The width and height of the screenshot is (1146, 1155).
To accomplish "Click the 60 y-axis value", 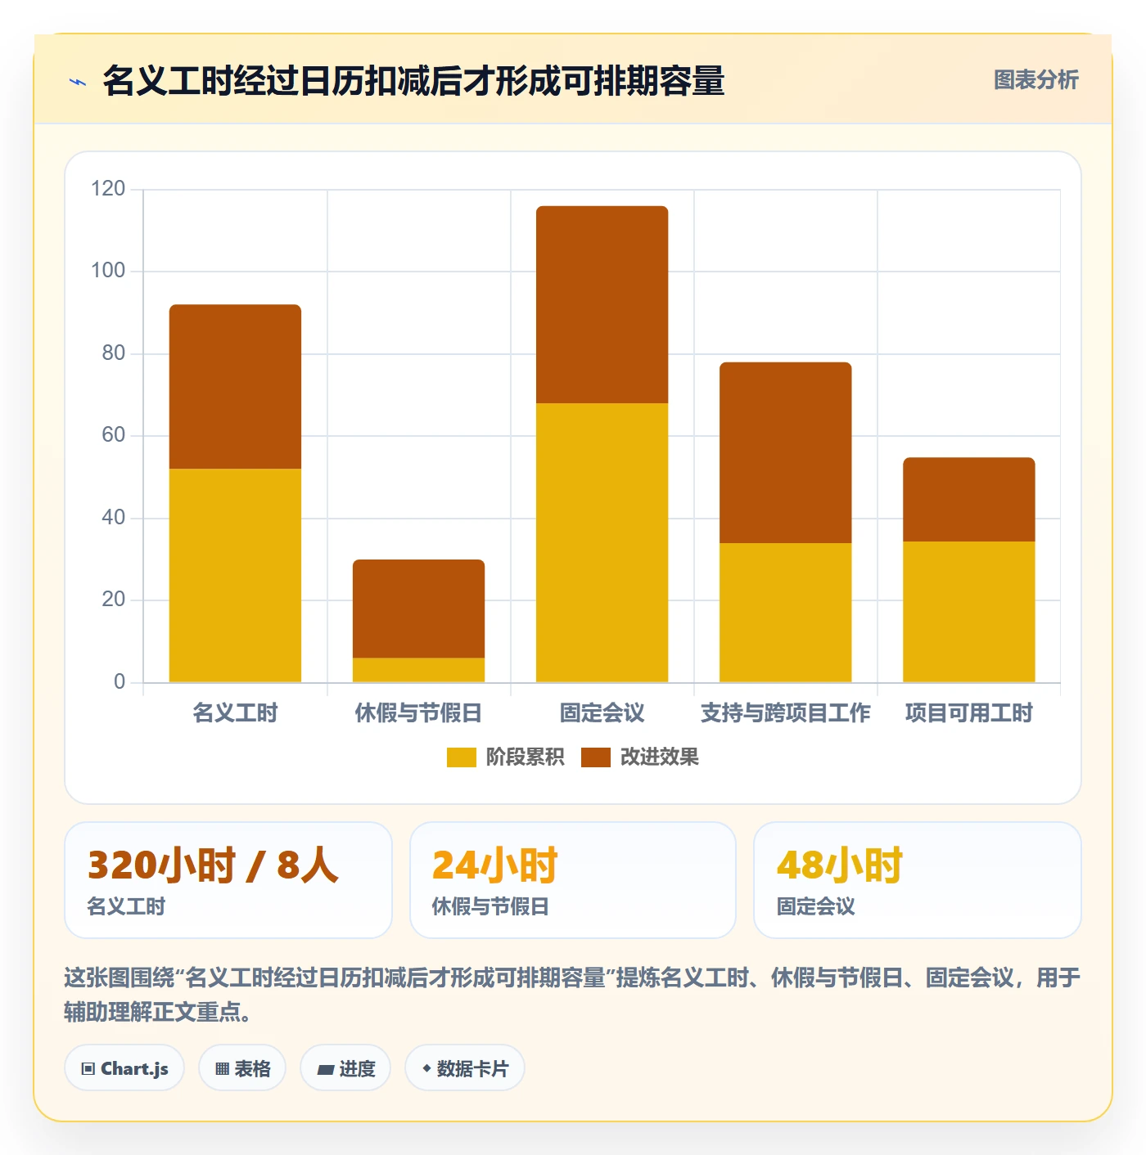I will tap(113, 435).
